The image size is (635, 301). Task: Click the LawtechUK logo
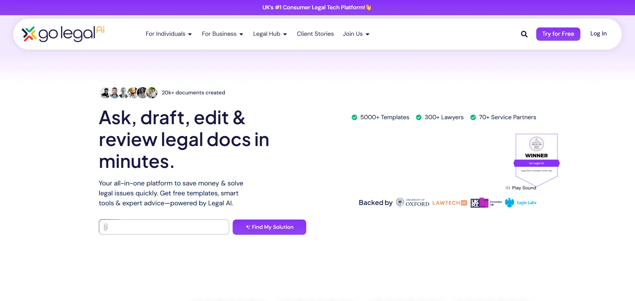pos(449,203)
